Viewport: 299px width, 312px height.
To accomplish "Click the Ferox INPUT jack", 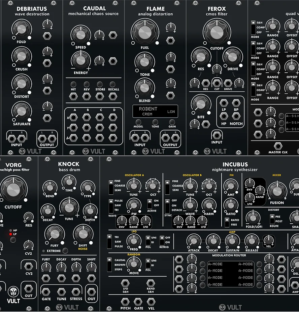I will point(217,135).
